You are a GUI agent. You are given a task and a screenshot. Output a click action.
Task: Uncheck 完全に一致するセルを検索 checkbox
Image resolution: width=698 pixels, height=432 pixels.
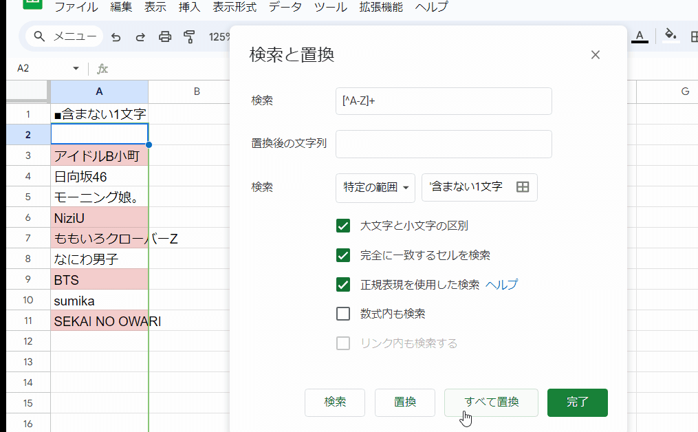[x=343, y=255]
